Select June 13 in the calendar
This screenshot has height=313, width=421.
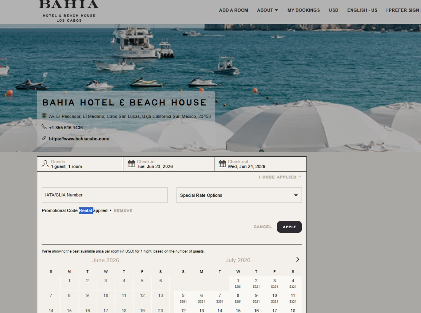click(161, 298)
